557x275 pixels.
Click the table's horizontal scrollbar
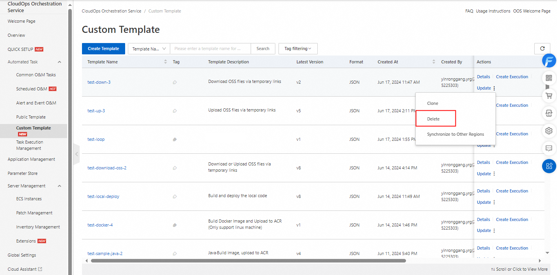(248, 261)
